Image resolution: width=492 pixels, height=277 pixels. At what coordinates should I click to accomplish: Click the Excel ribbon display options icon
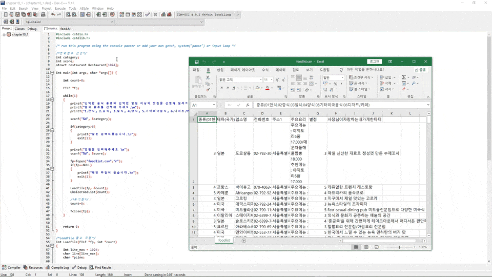coord(390,62)
